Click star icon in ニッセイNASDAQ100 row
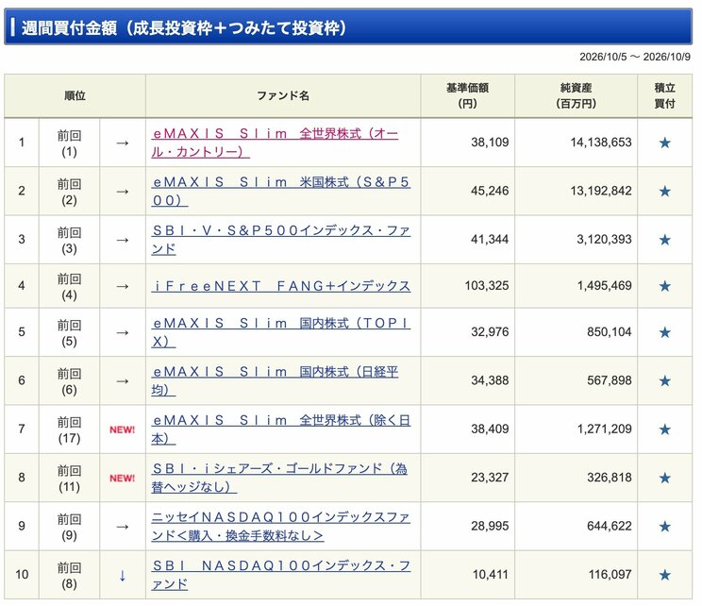Screen dimensions: 702x606 click(x=665, y=527)
